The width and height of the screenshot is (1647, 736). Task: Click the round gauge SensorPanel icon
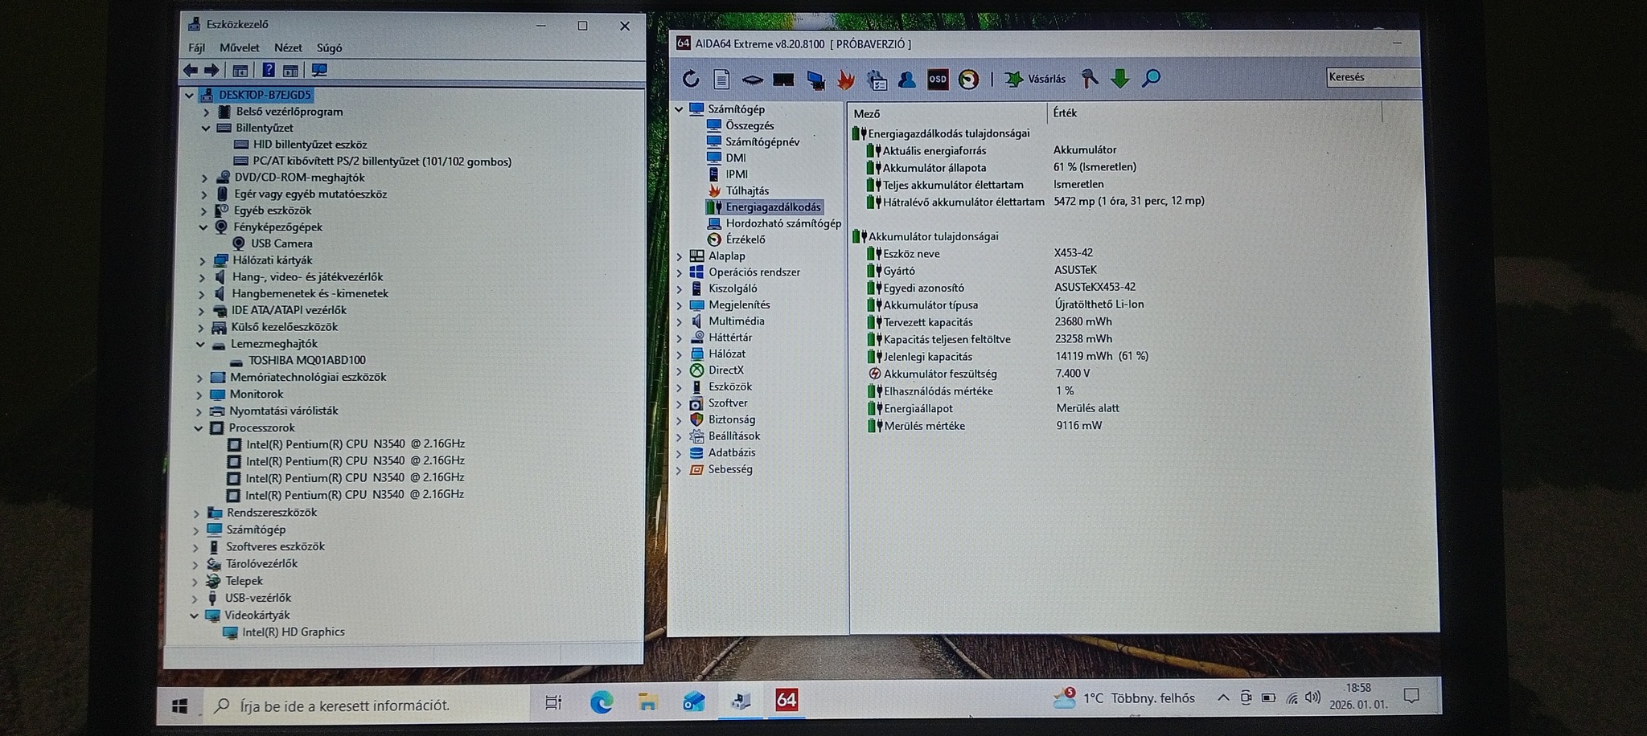tap(969, 79)
